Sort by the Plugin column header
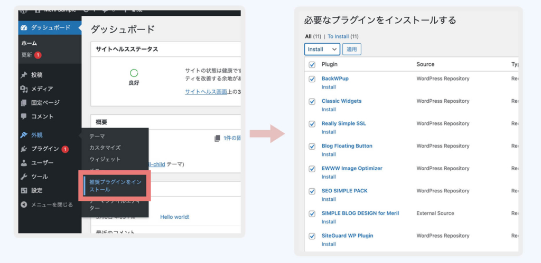The height and width of the screenshot is (263, 541). 330,64
